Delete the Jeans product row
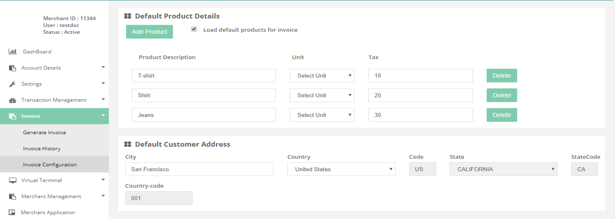Screen dimensions: 615x219 pos(501,115)
